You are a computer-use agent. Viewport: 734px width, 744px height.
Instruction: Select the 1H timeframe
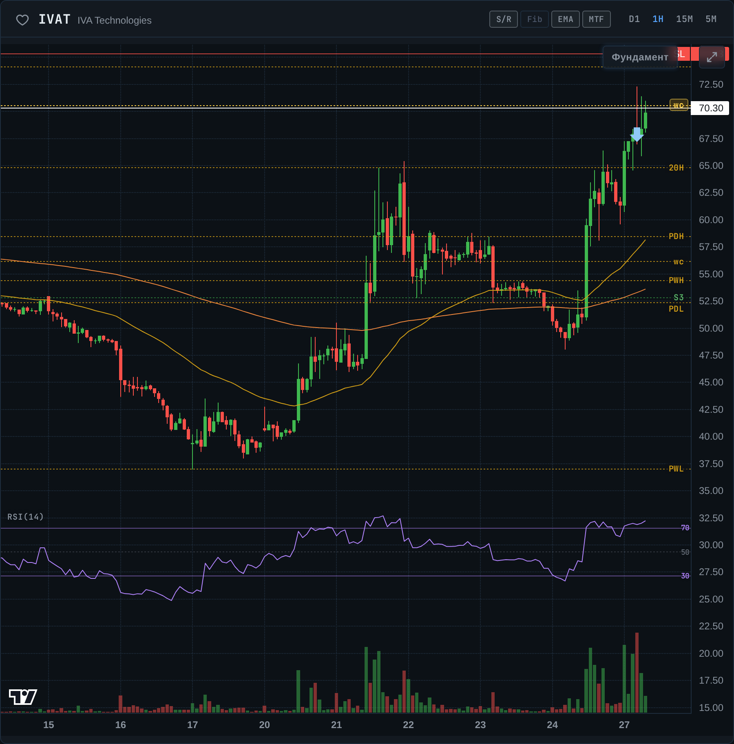(658, 19)
